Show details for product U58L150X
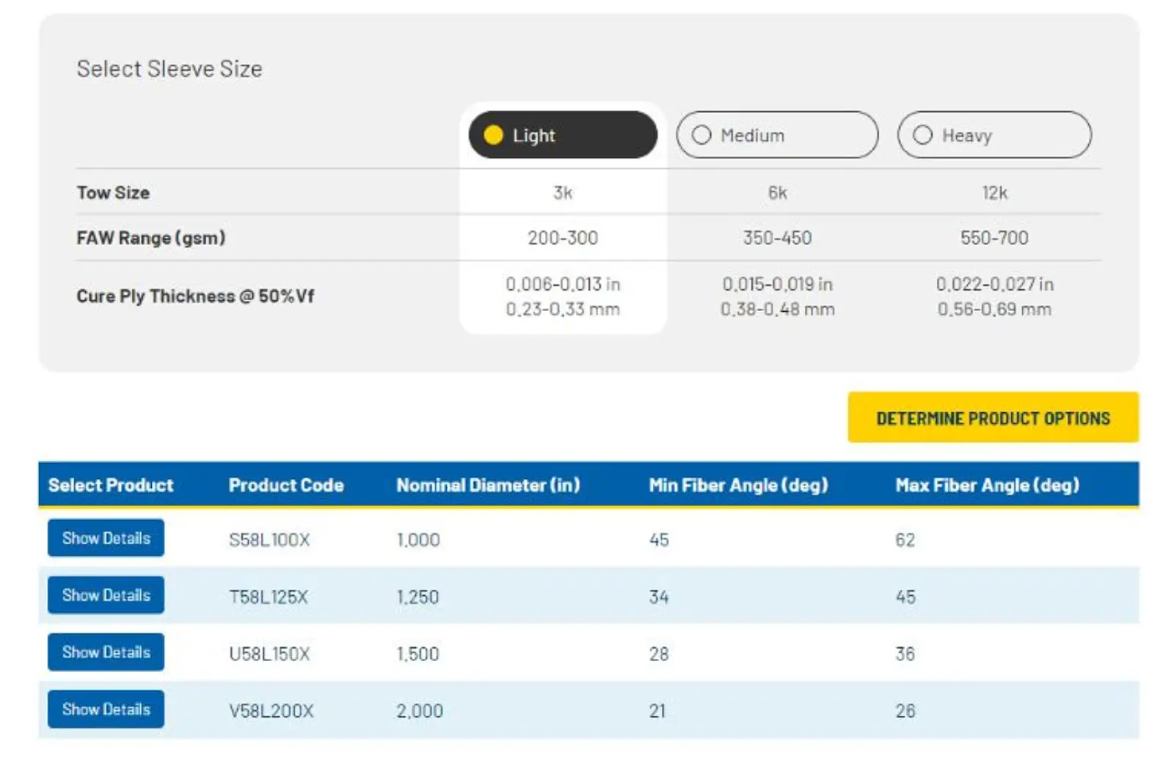This screenshot has width=1174, height=763. click(106, 652)
